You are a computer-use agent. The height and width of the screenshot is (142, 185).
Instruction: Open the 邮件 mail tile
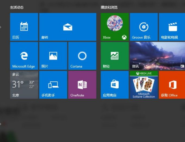(x=68, y=27)
